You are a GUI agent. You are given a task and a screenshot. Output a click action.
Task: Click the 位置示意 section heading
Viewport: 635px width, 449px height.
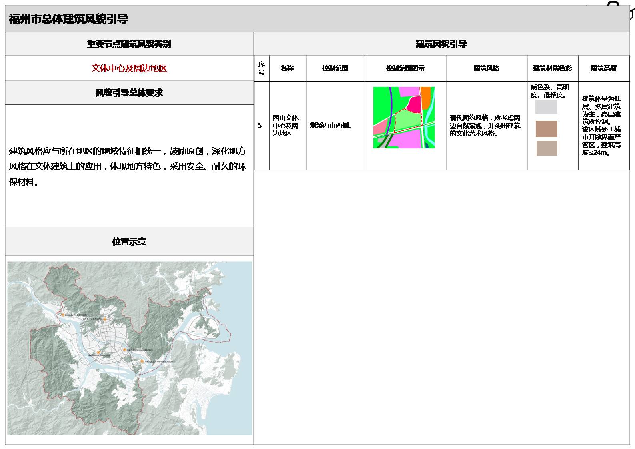129,242
